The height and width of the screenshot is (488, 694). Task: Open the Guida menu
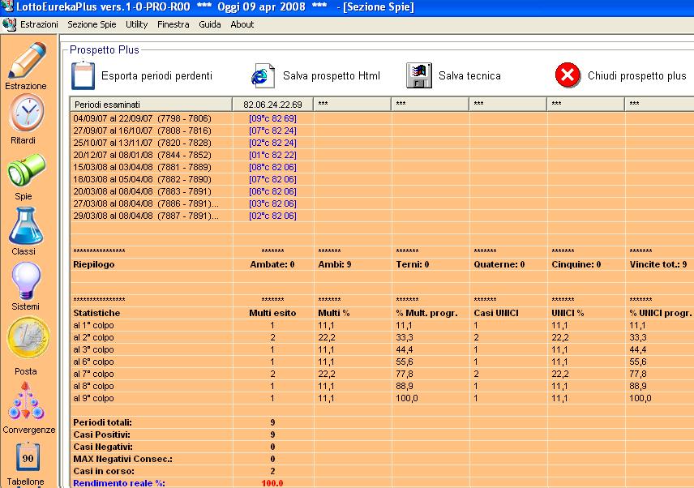pyautogui.click(x=210, y=24)
